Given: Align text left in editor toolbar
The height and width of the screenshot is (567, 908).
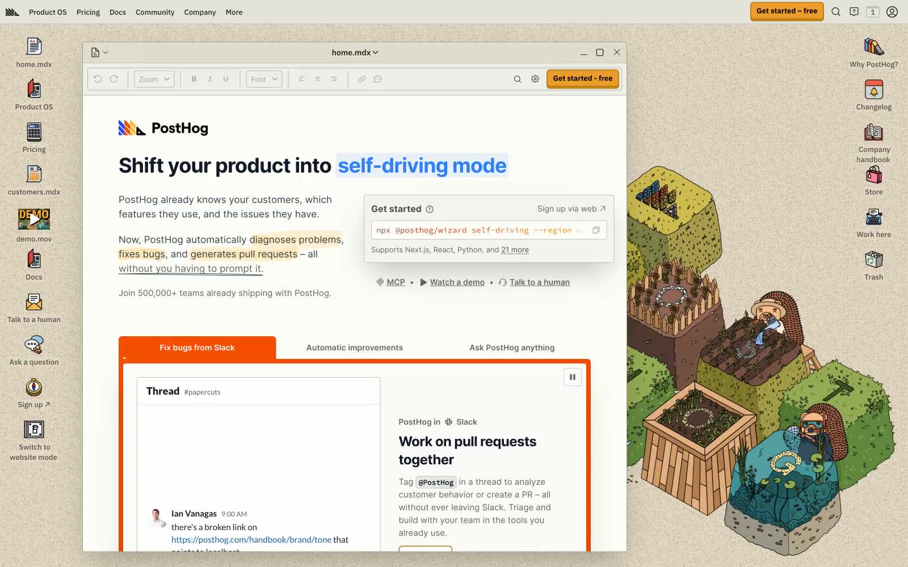Looking at the screenshot, I should pyautogui.click(x=302, y=79).
